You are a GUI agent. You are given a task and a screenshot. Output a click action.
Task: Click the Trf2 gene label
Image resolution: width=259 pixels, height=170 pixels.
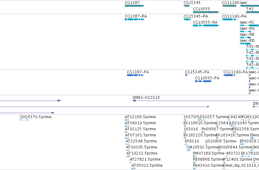coord(250,9)
